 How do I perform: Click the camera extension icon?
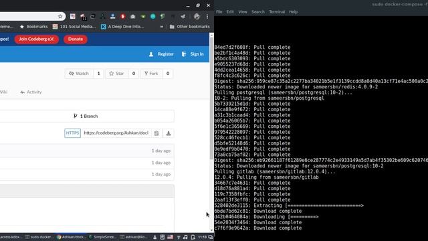[x=133, y=16]
